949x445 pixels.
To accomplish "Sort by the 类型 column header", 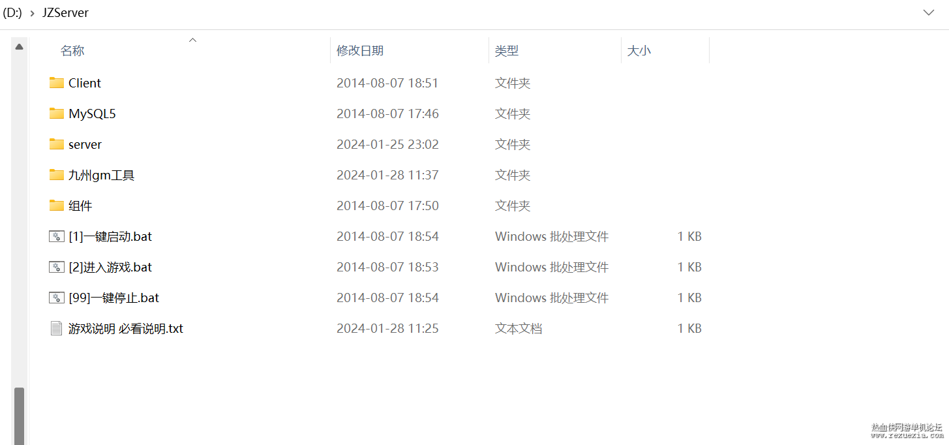I will click(x=507, y=51).
